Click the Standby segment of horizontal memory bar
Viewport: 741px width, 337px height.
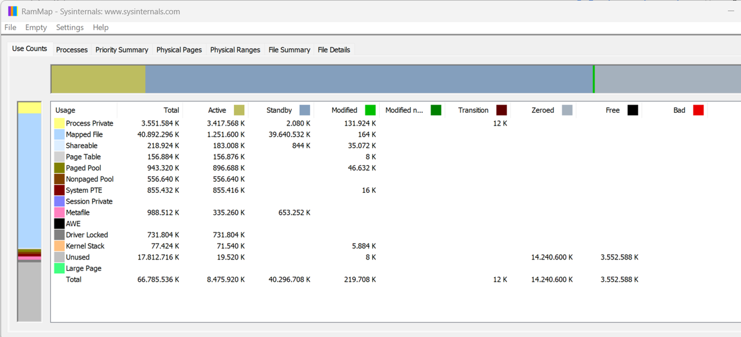pyautogui.click(x=369, y=79)
